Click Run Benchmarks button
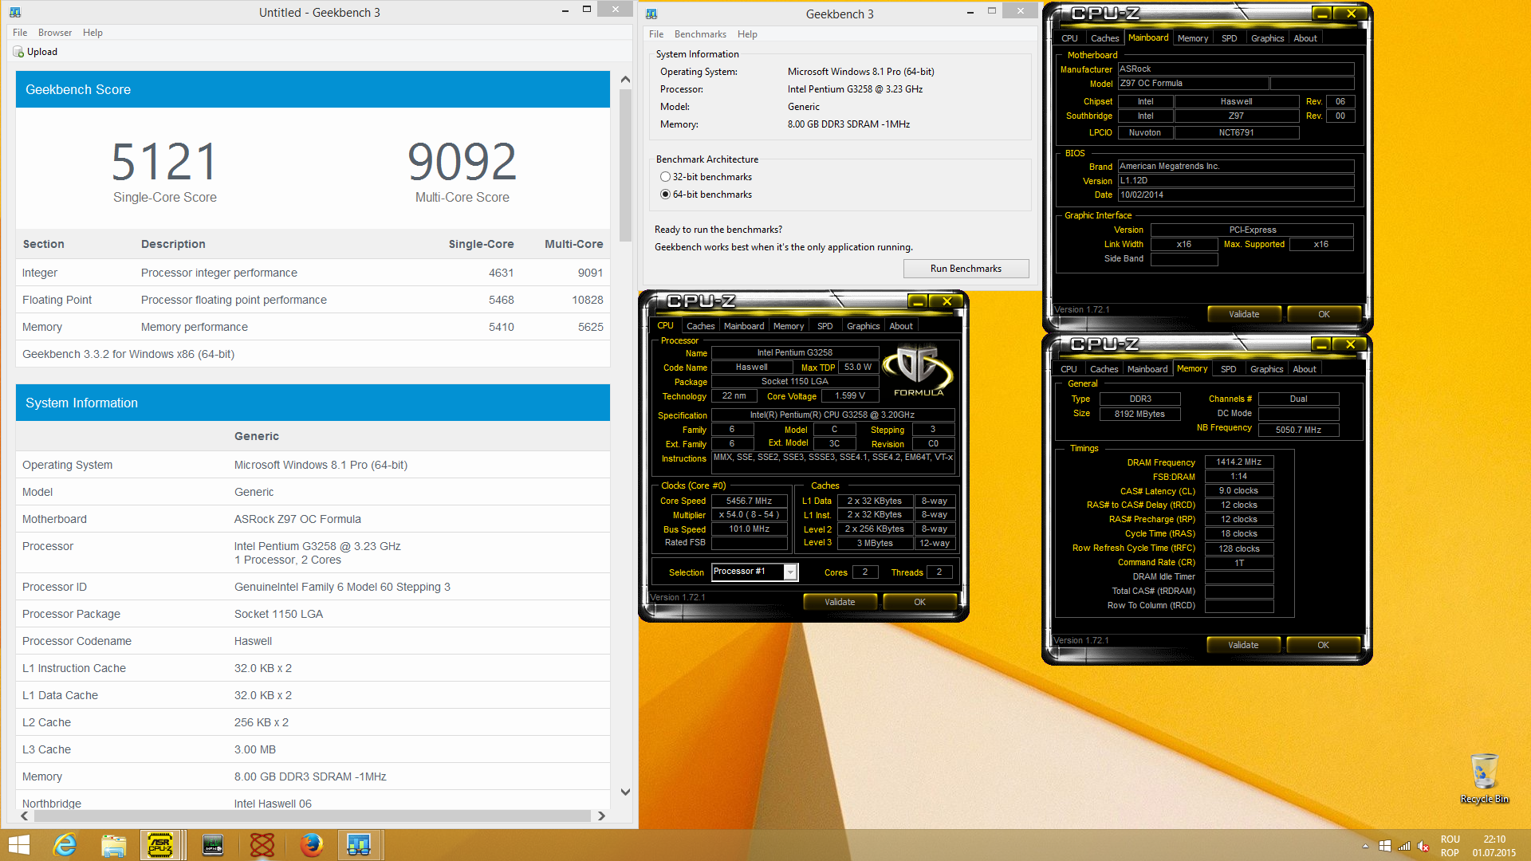 [966, 269]
